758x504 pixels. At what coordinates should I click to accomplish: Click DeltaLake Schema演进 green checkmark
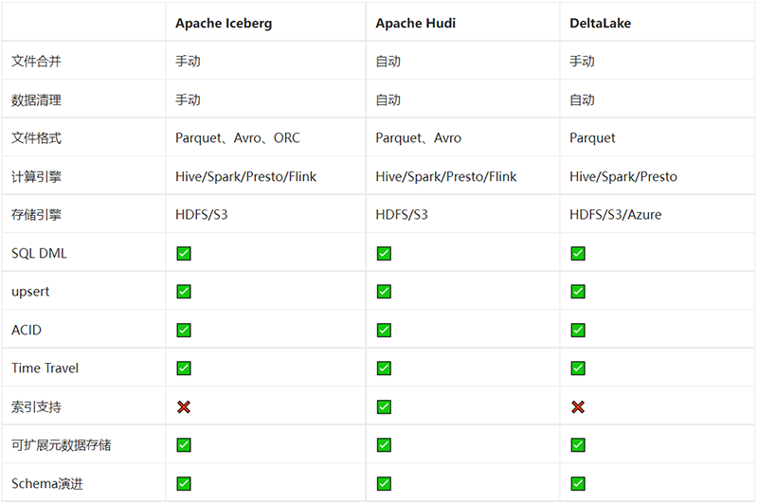(578, 484)
